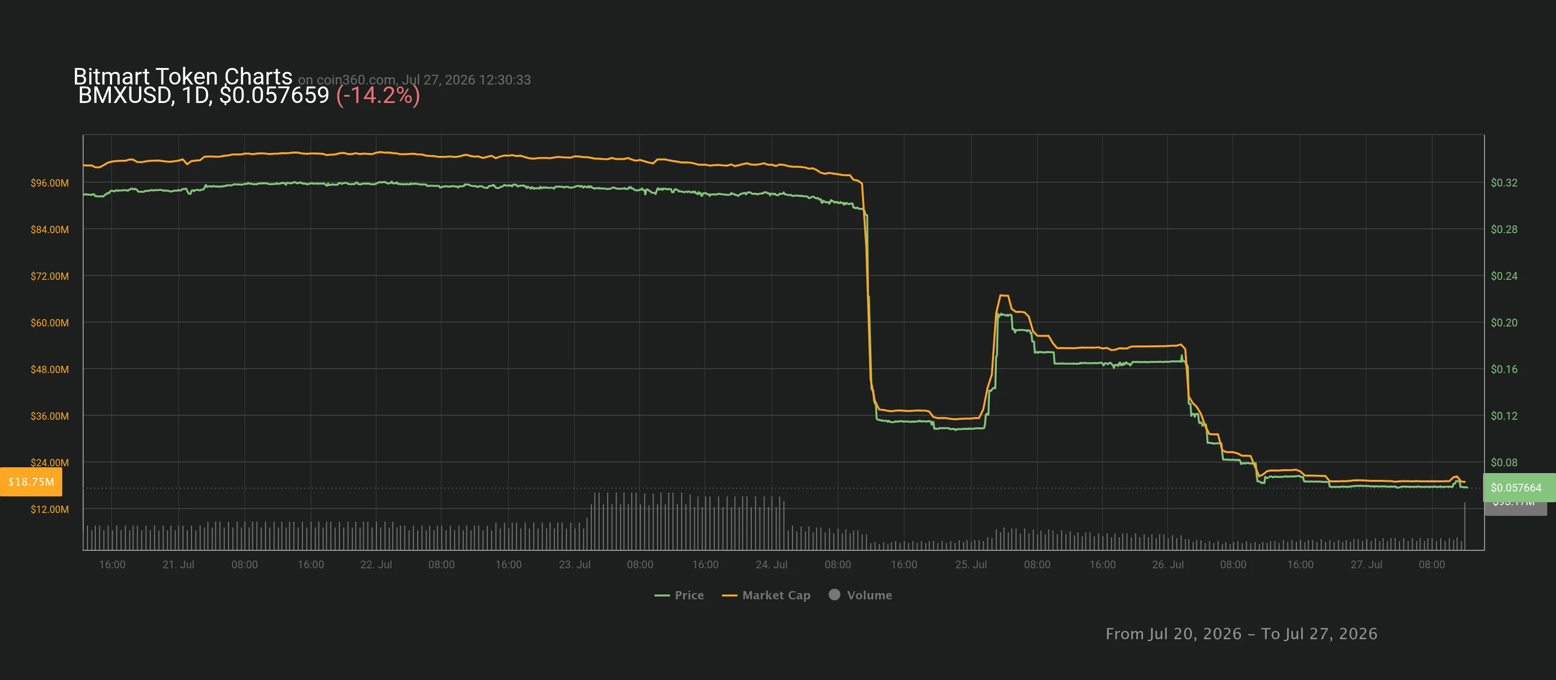The width and height of the screenshot is (1556, 680).
Task: Click the $12.00M market cap axis label
Action: click(50, 509)
